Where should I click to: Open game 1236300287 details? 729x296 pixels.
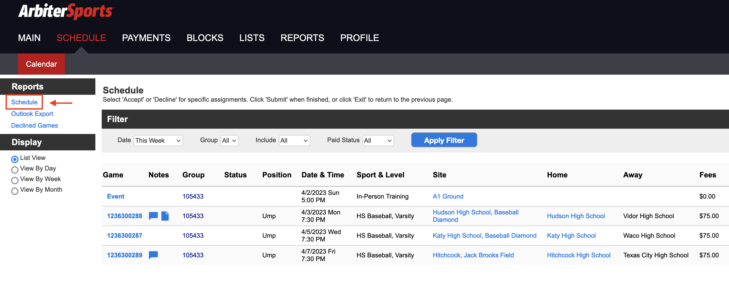[x=125, y=235]
